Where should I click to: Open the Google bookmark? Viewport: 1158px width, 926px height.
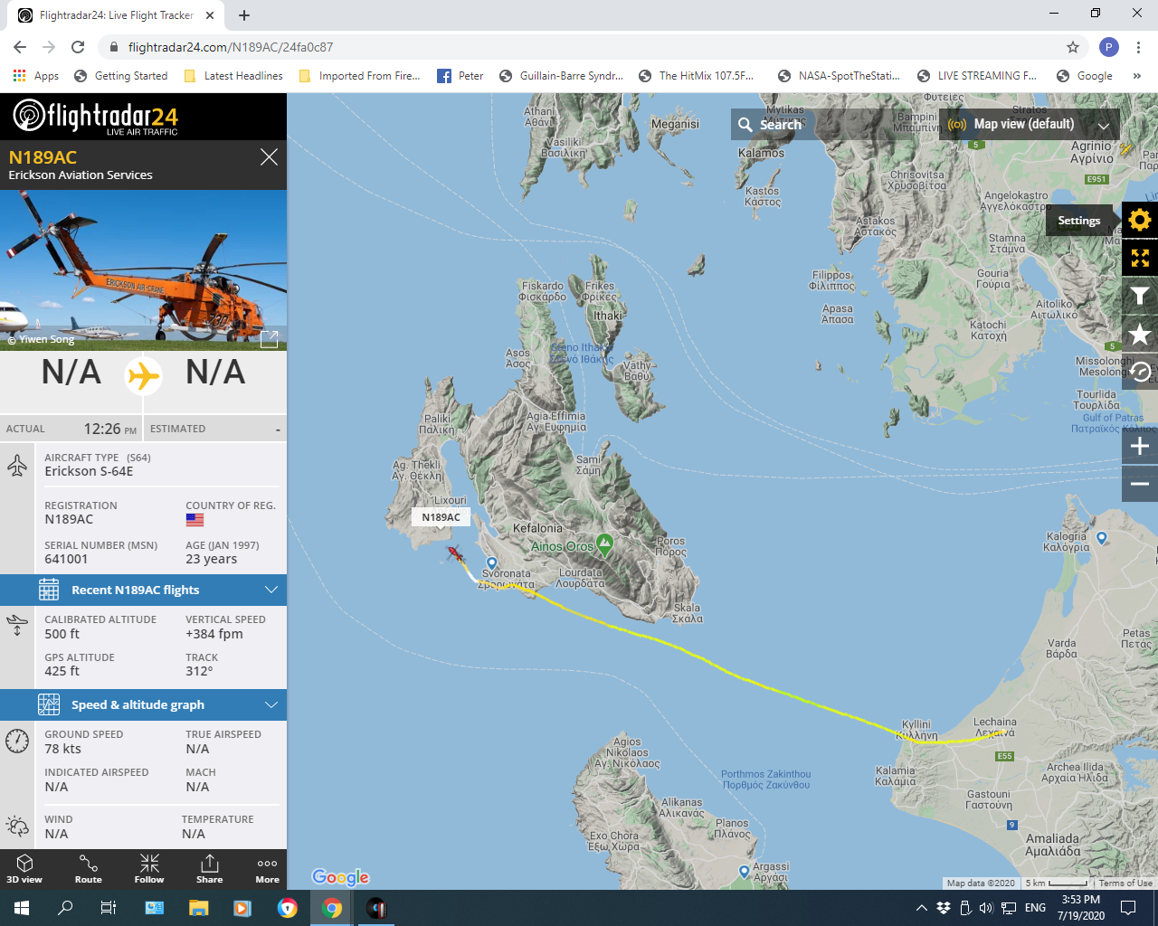pos(1085,76)
